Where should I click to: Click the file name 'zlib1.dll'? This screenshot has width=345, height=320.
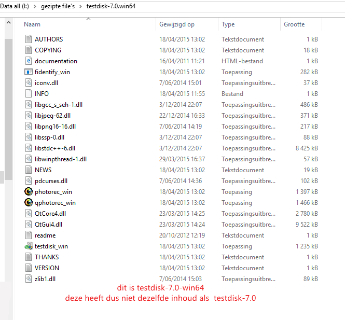(x=45, y=279)
